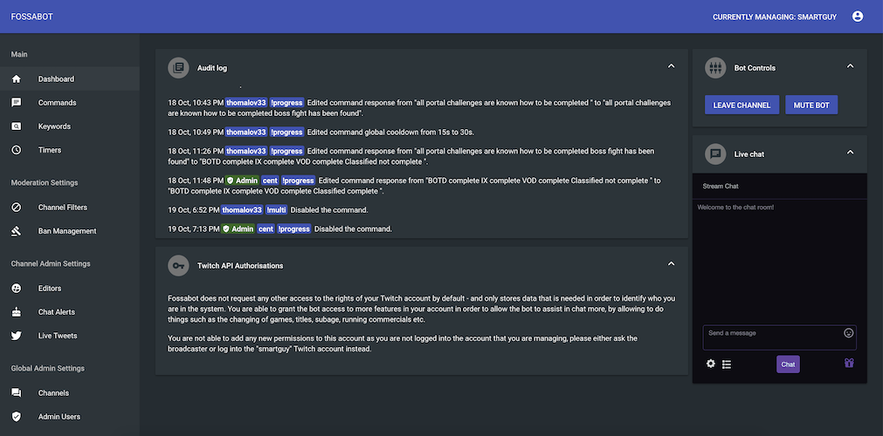Collapse the Bot Controls panel
The image size is (883, 436).
click(x=850, y=66)
